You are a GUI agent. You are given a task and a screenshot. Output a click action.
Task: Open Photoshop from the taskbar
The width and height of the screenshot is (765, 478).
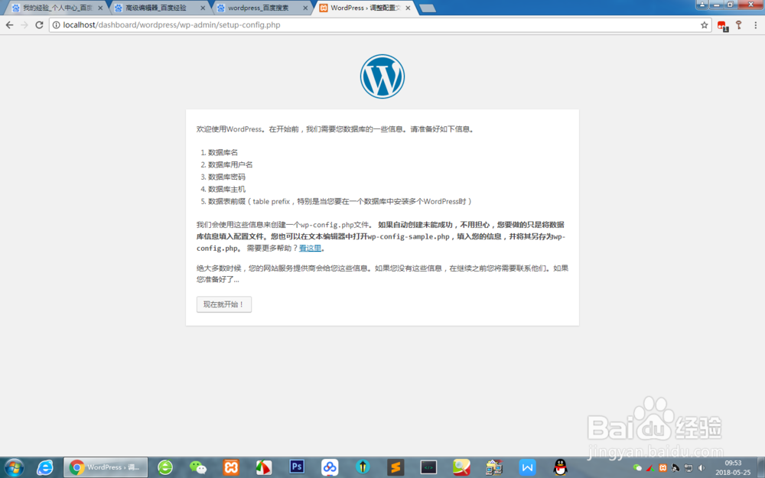297,467
